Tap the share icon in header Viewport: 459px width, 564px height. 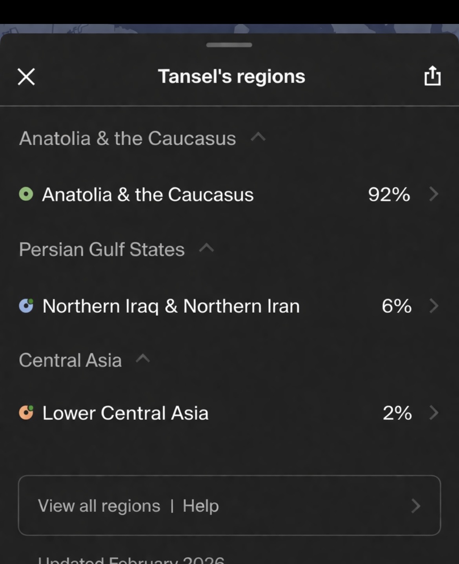click(x=432, y=76)
